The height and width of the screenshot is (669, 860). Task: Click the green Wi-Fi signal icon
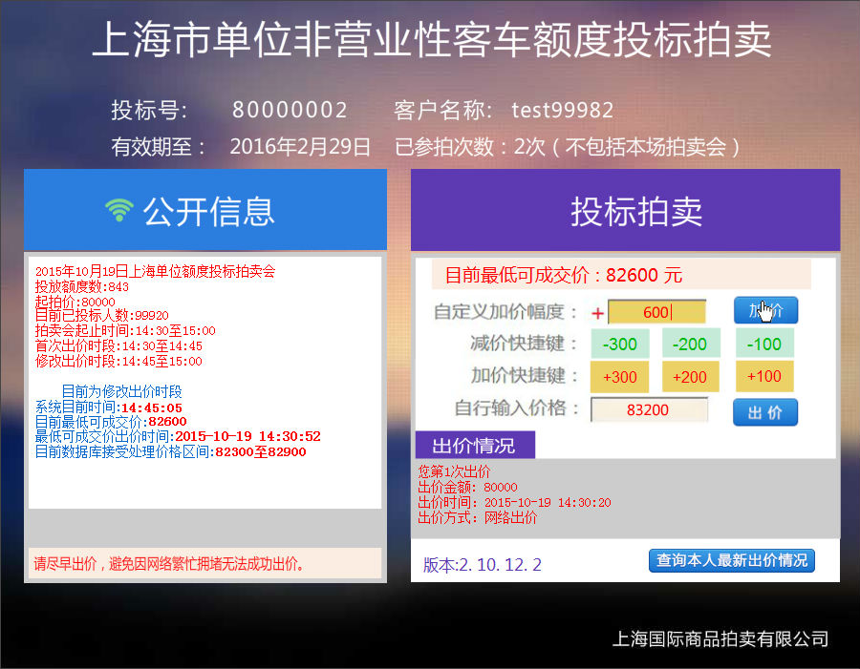click(118, 211)
